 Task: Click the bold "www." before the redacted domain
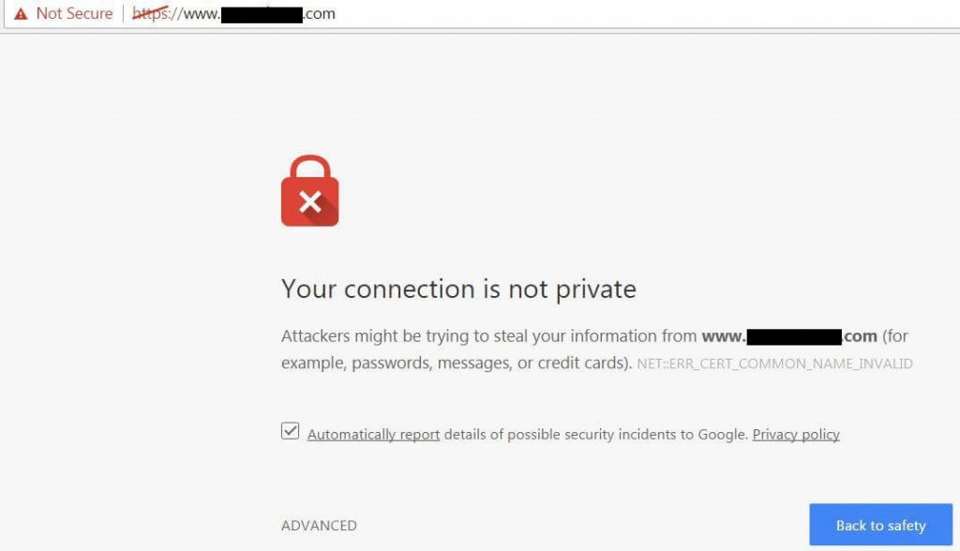723,336
